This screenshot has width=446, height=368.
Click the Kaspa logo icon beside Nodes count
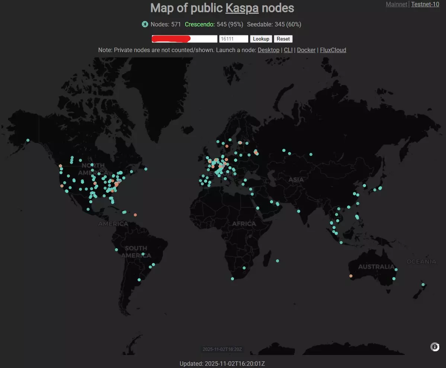click(145, 24)
